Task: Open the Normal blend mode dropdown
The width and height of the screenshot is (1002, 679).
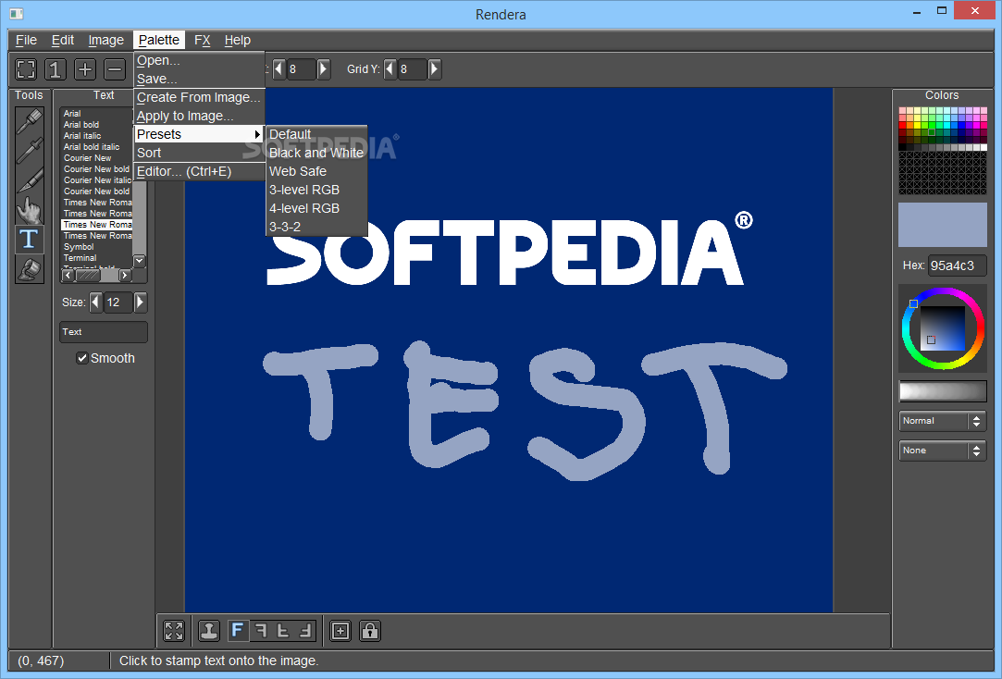Action: tap(942, 421)
